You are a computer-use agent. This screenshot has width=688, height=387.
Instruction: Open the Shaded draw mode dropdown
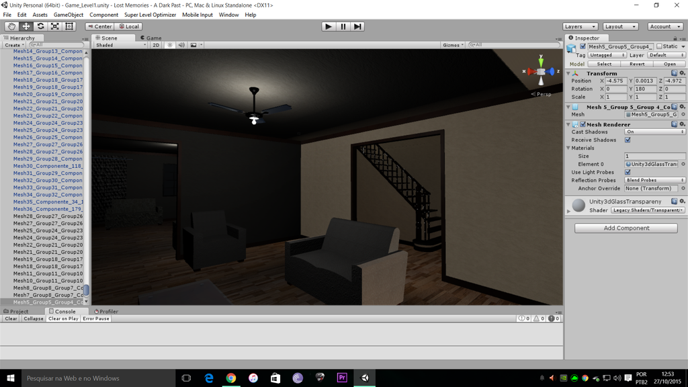pos(121,45)
